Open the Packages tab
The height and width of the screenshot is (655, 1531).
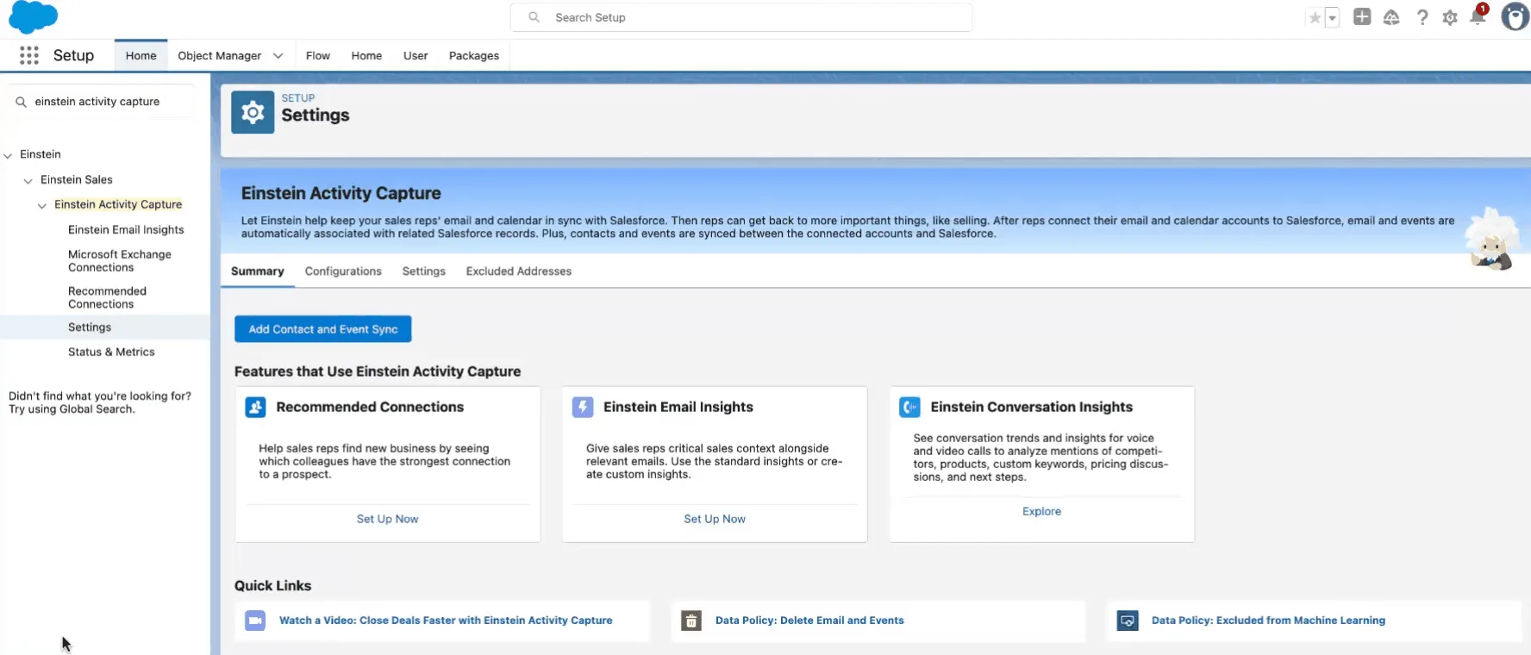point(474,55)
